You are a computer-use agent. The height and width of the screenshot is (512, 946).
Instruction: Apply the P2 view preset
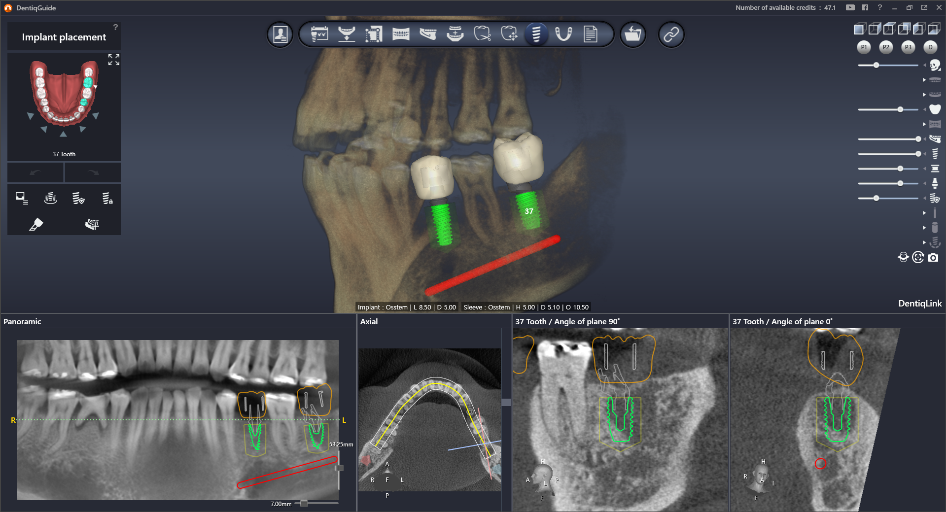pyautogui.click(x=886, y=47)
